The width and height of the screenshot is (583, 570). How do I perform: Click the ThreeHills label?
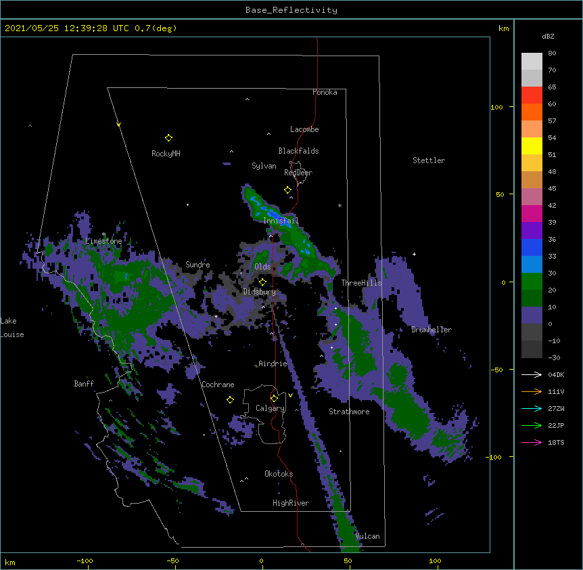click(361, 283)
